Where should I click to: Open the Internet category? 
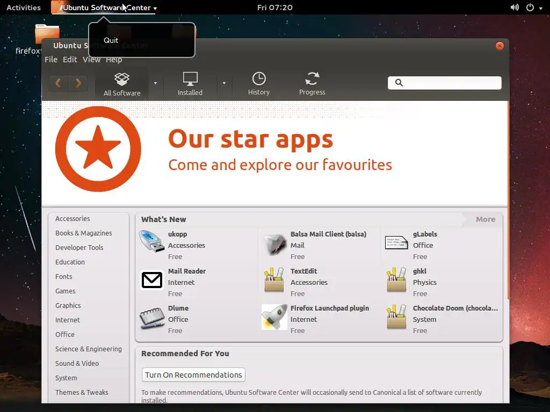67,320
